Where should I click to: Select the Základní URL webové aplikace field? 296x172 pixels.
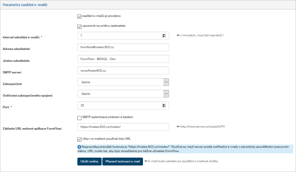pos(123,127)
